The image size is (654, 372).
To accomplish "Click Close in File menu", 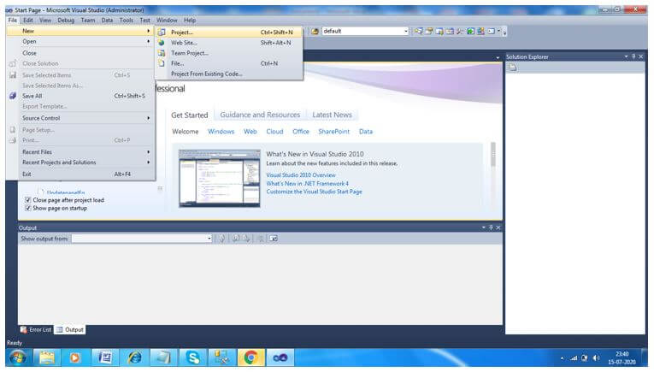I will pyautogui.click(x=81, y=53).
